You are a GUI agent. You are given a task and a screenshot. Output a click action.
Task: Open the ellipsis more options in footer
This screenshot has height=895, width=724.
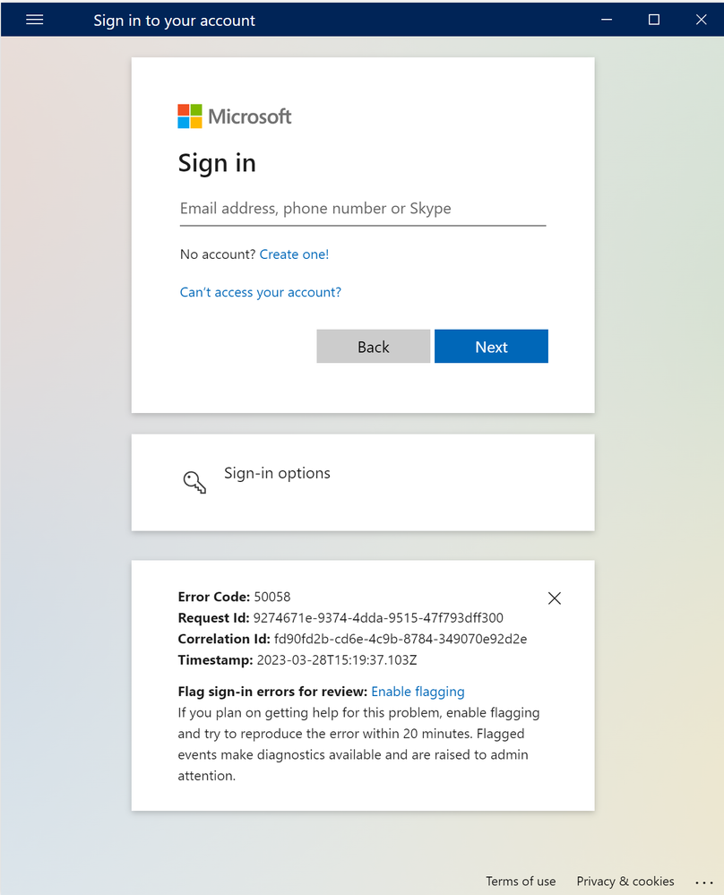click(x=704, y=882)
